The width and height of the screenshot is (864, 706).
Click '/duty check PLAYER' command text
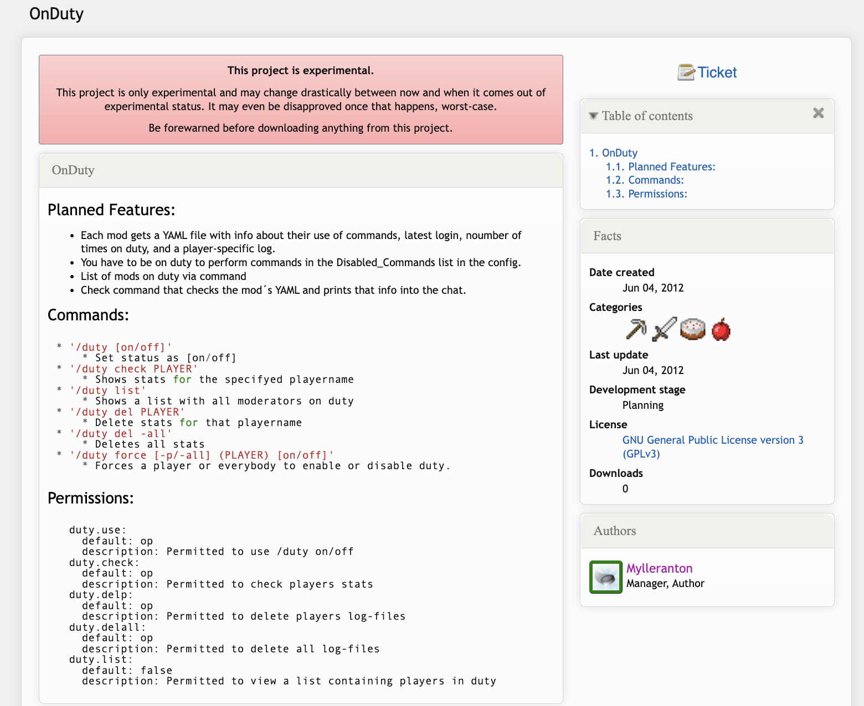[133, 369]
